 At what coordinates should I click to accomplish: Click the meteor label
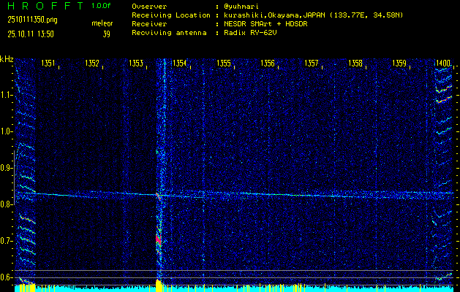(102, 23)
